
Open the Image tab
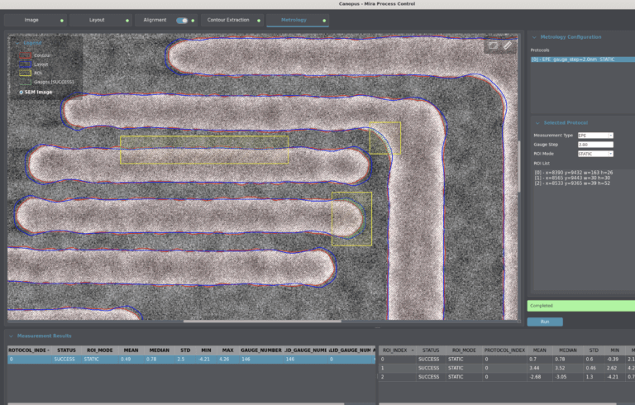[x=31, y=20]
